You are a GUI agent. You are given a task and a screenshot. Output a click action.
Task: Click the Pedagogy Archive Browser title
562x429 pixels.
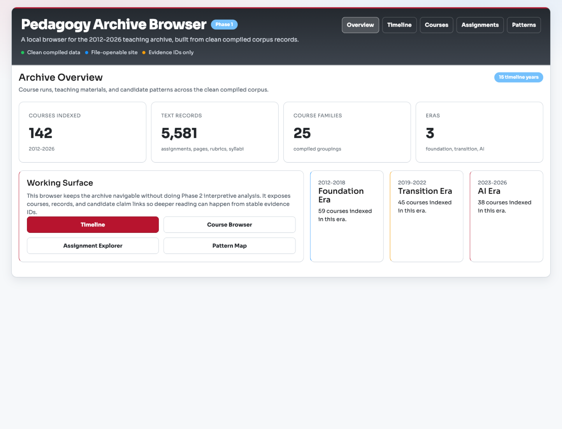pos(114,24)
